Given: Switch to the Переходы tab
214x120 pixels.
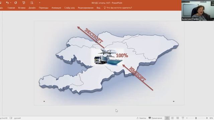Looking at the screenshot, I should coord(43,8).
